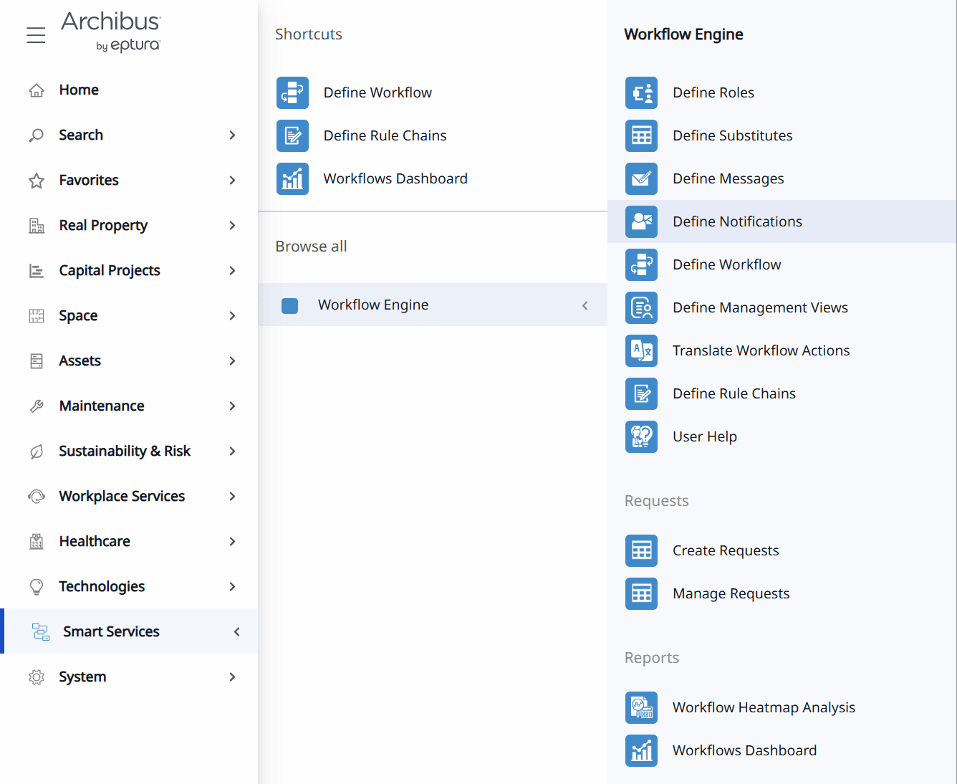Click the User Help question icon
This screenshot has height=784, width=957.
point(641,436)
